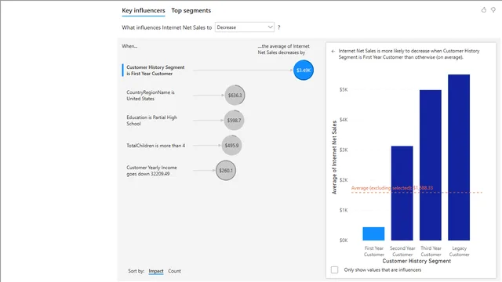This screenshot has height=282, width=502.
Task: Click the thumbs up feedback icon
Action: coord(484,10)
